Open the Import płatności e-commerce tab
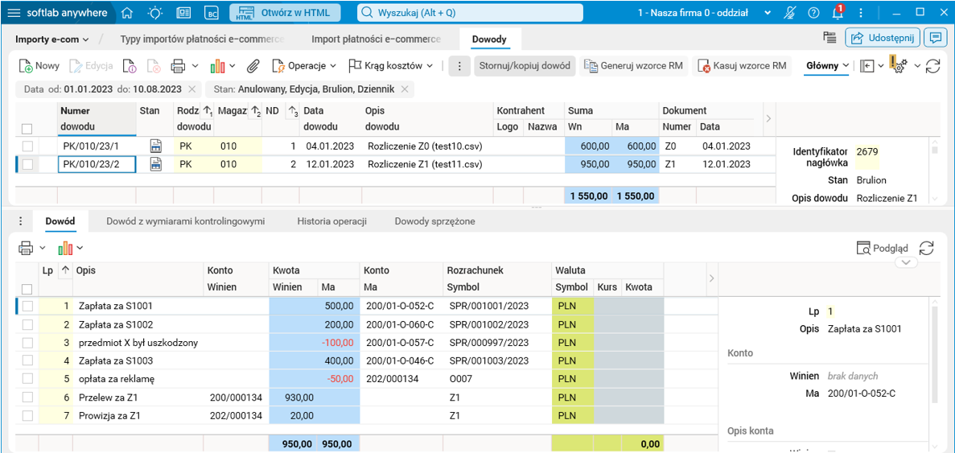The width and height of the screenshot is (955, 453). (376, 39)
